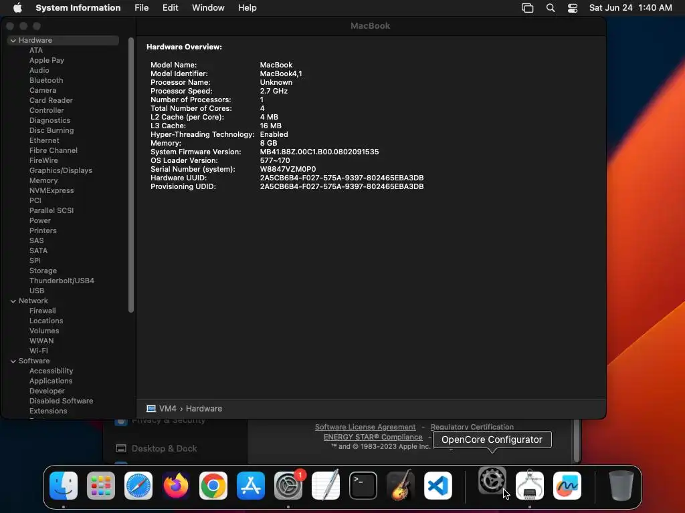685x513 pixels.
Task: Select Firewall under Network
Action: point(42,311)
